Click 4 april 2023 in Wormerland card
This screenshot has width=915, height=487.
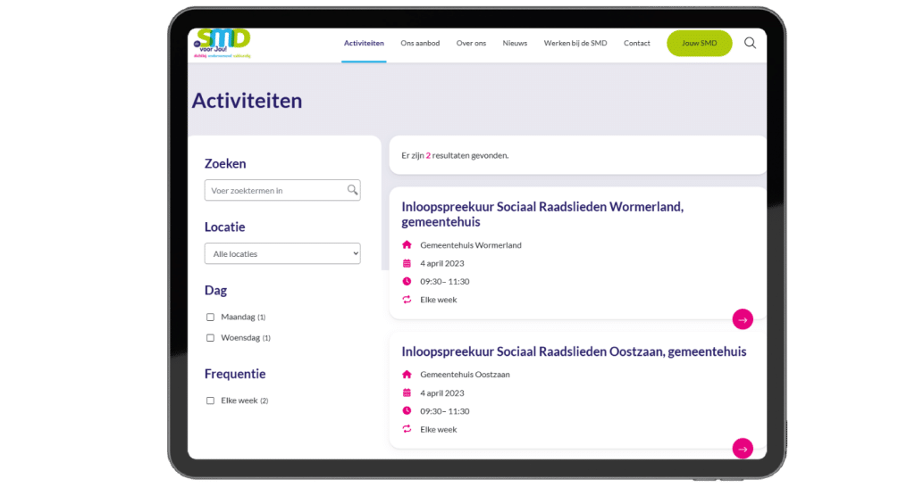coord(442,263)
